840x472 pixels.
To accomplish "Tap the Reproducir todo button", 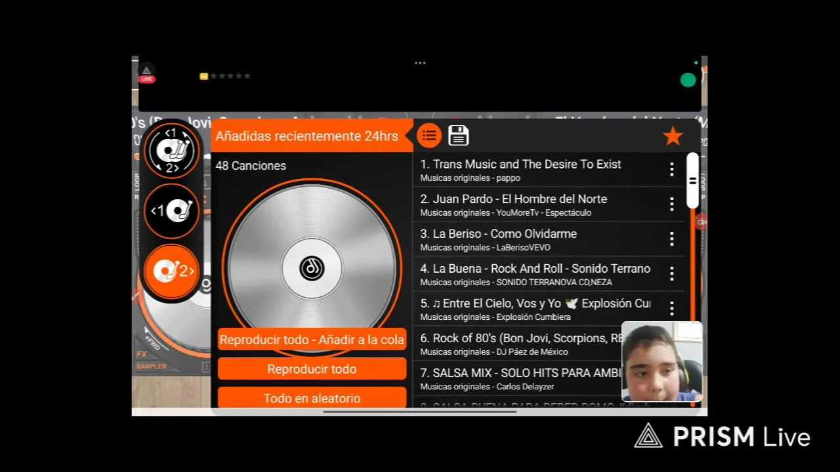I will pyautogui.click(x=312, y=369).
